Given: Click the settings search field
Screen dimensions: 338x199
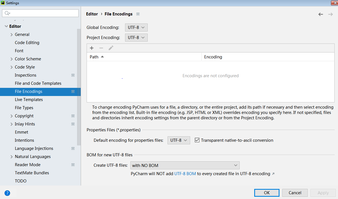Looking at the screenshot, I should pyautogui.click(x=40, y=13).
